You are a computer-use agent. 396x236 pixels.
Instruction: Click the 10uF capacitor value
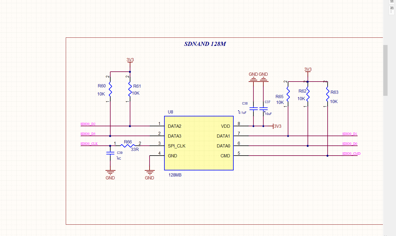(268, 114)
